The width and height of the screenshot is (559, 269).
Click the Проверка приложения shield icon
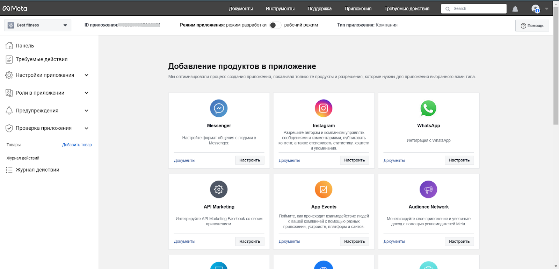click(9, 128)
